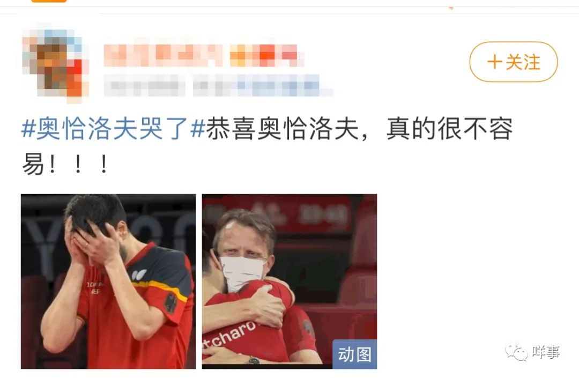Click the post text 恭喜奥恰洛夫

(283, 129)
